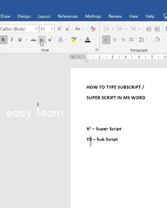Viewport: 167px width, 208px height.
Task: Click Decrease Font Size icon
Action: click(67, 29)
